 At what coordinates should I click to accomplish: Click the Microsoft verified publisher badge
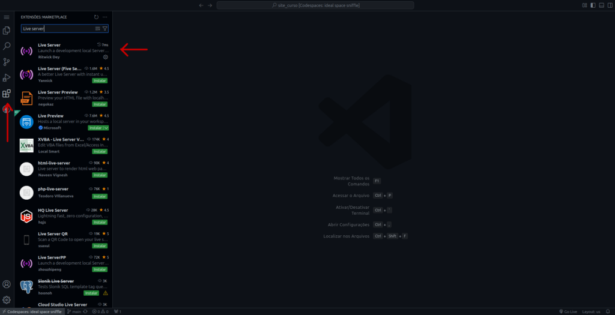(40, 128)
